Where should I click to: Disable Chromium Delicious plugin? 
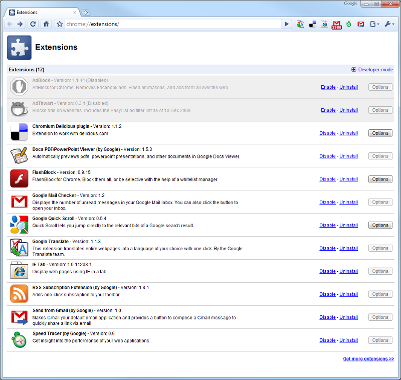[327, 133]
